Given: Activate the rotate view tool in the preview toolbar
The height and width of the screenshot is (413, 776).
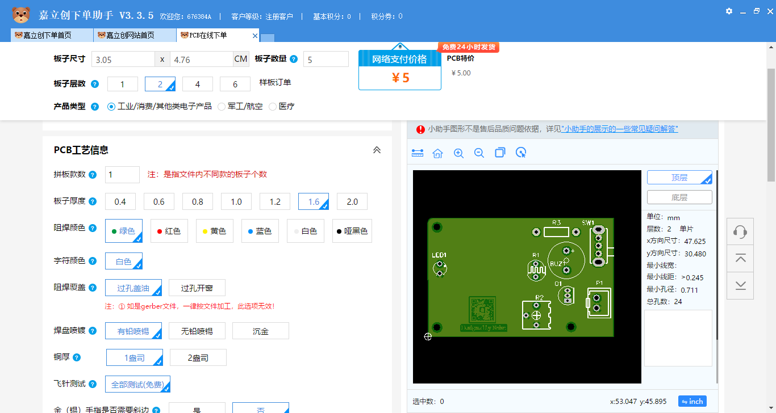Looking at the screenshot, I should [x=521, y=153].
